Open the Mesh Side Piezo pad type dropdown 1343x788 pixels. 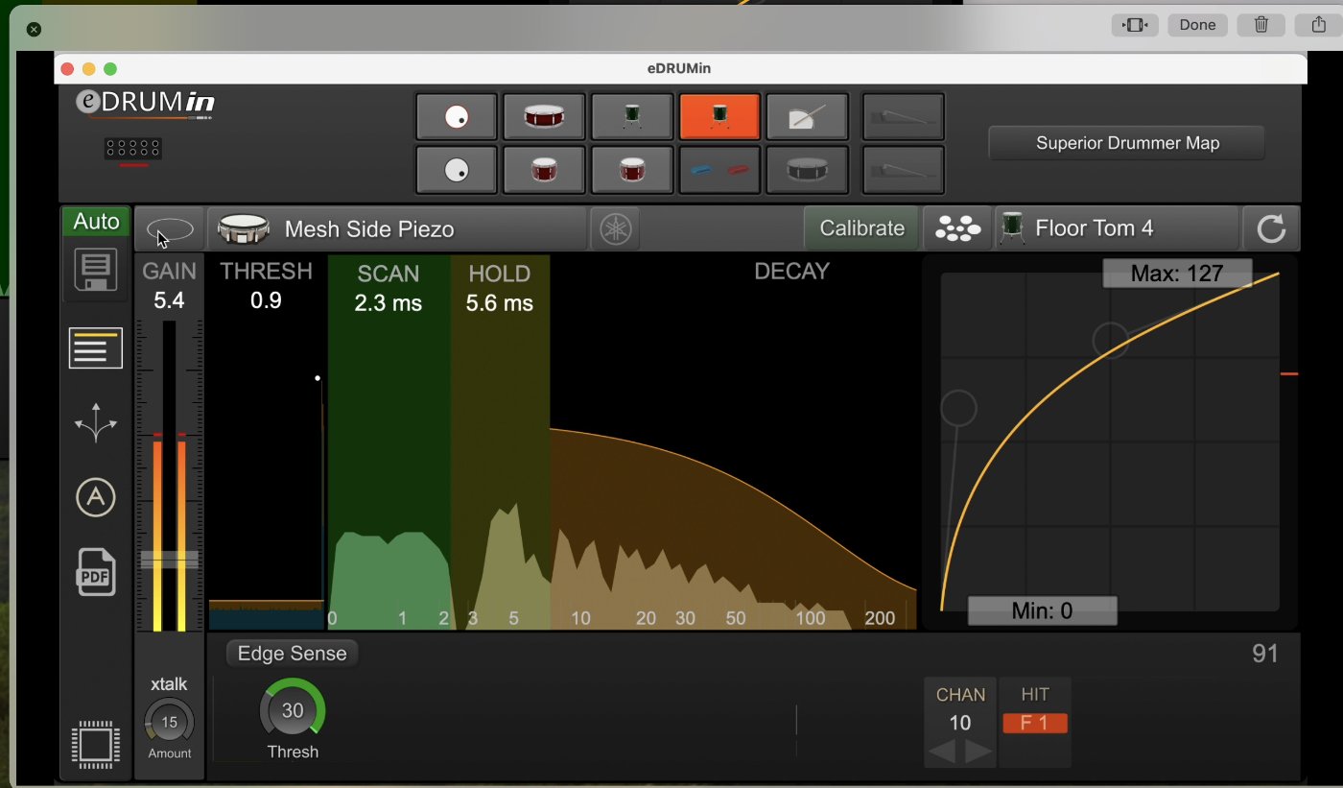click(398, 228)
